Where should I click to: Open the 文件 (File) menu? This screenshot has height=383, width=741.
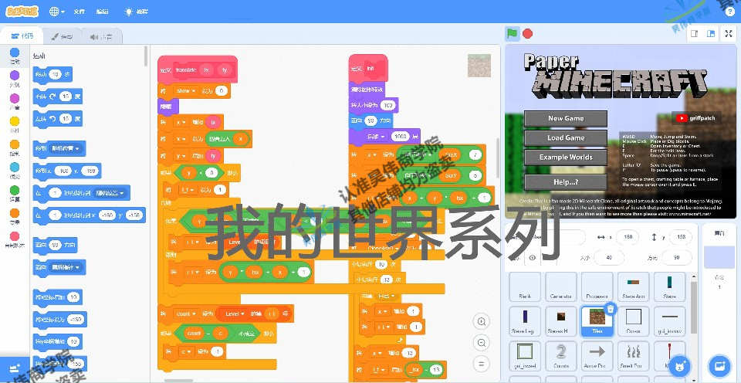[79, 12]
